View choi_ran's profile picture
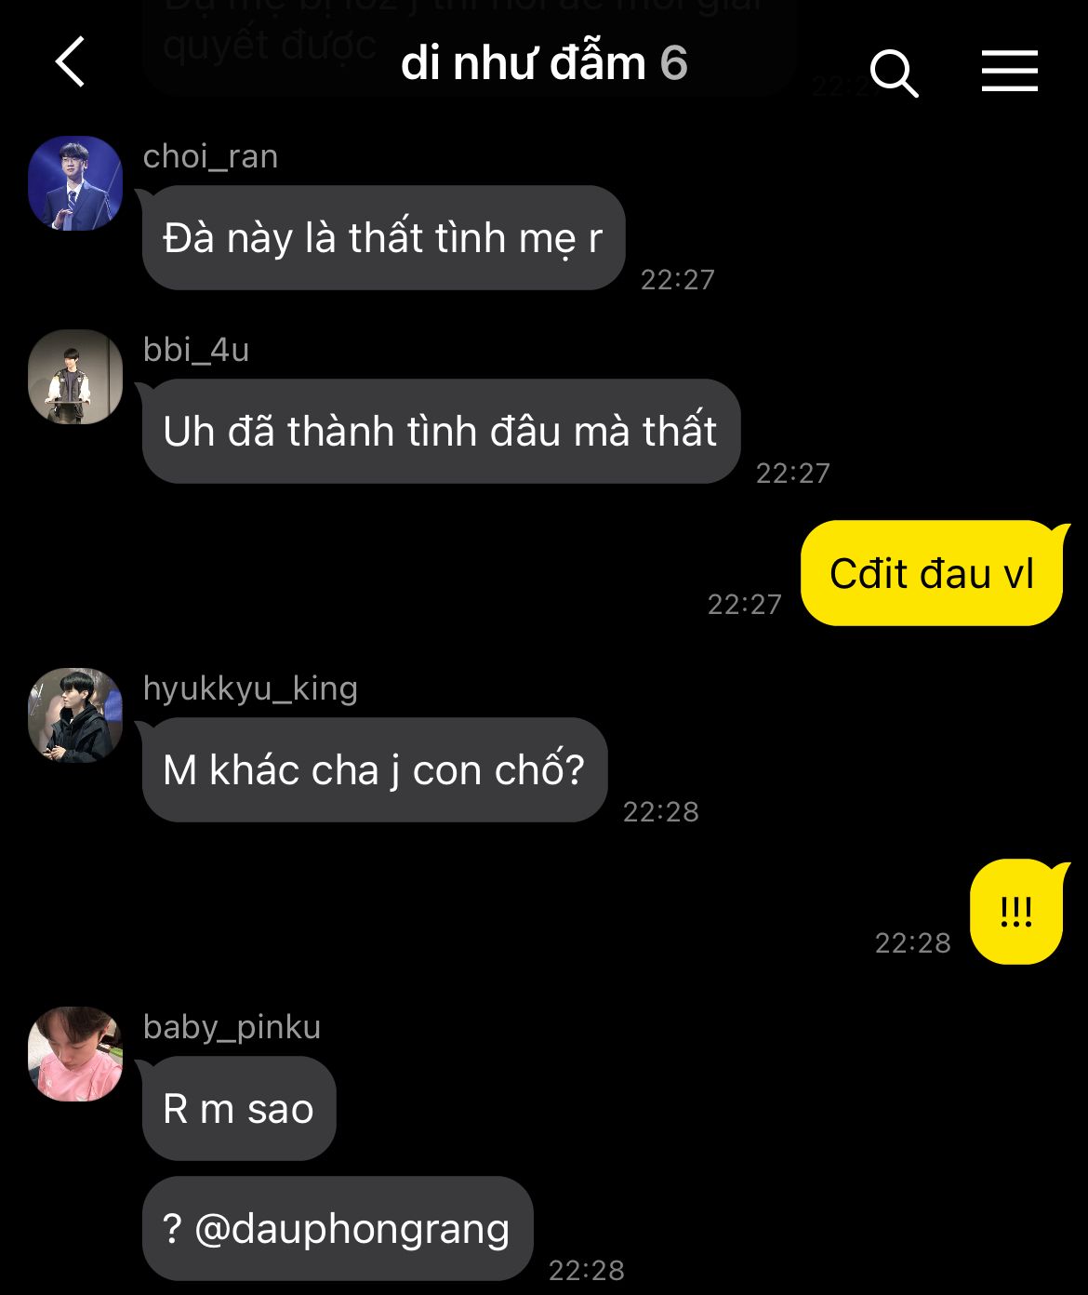The height and width of the screenshot is (1295, 1088). click(x=75, y=183)
